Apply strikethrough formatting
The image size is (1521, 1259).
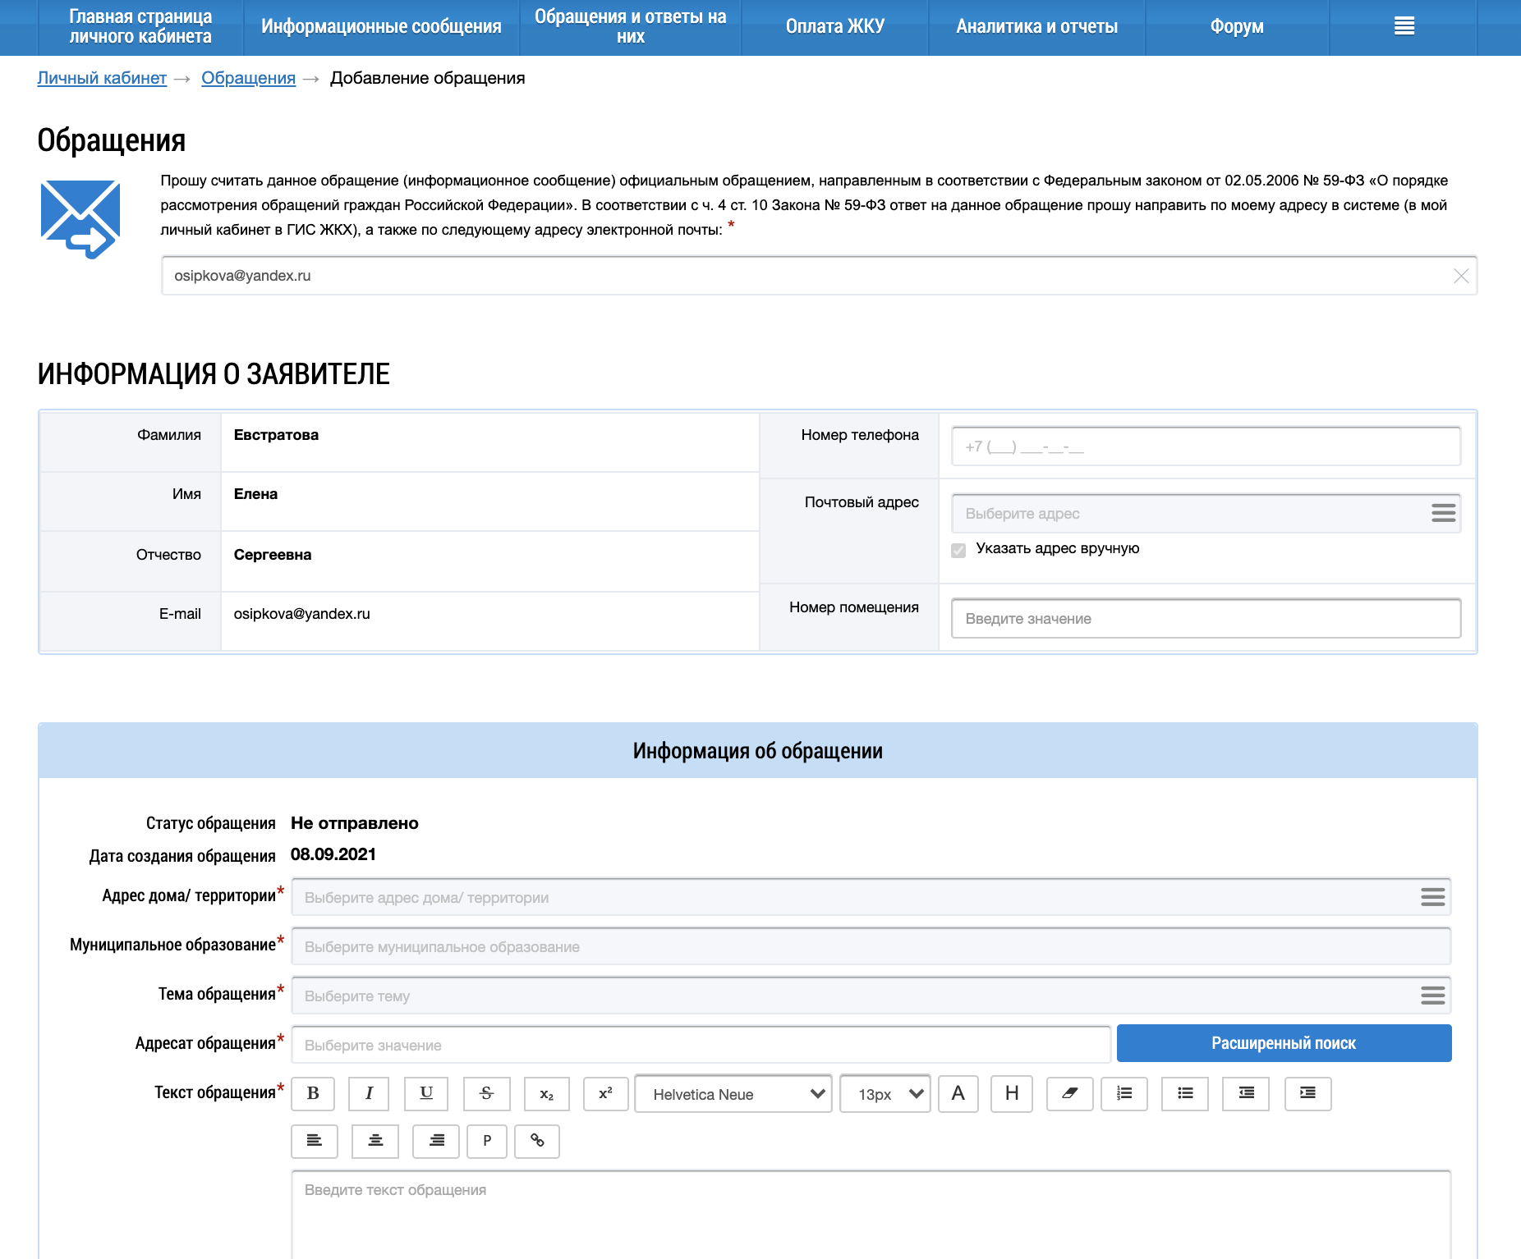[487, 1094]
